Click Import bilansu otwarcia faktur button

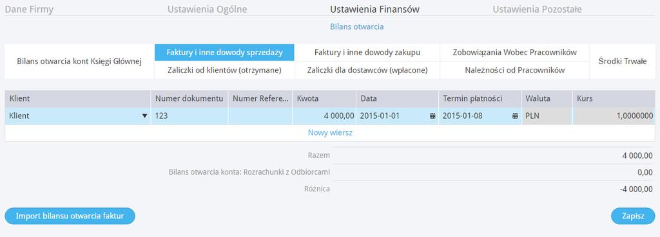point(70,216)
